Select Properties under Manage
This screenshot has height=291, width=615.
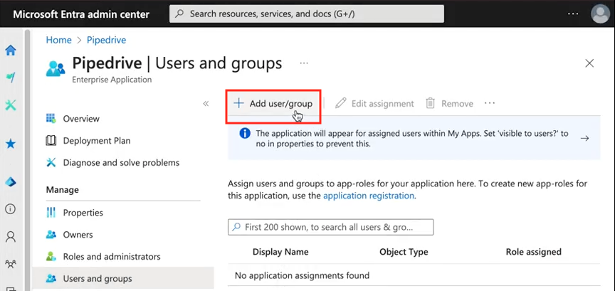83,213
